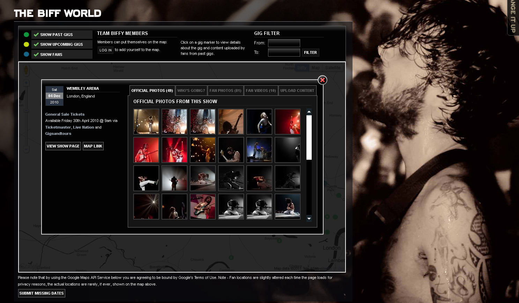Viewport: 519px width, 303px height.
Task: Open the Change It Up side tab
Action: tap(513, 17)
